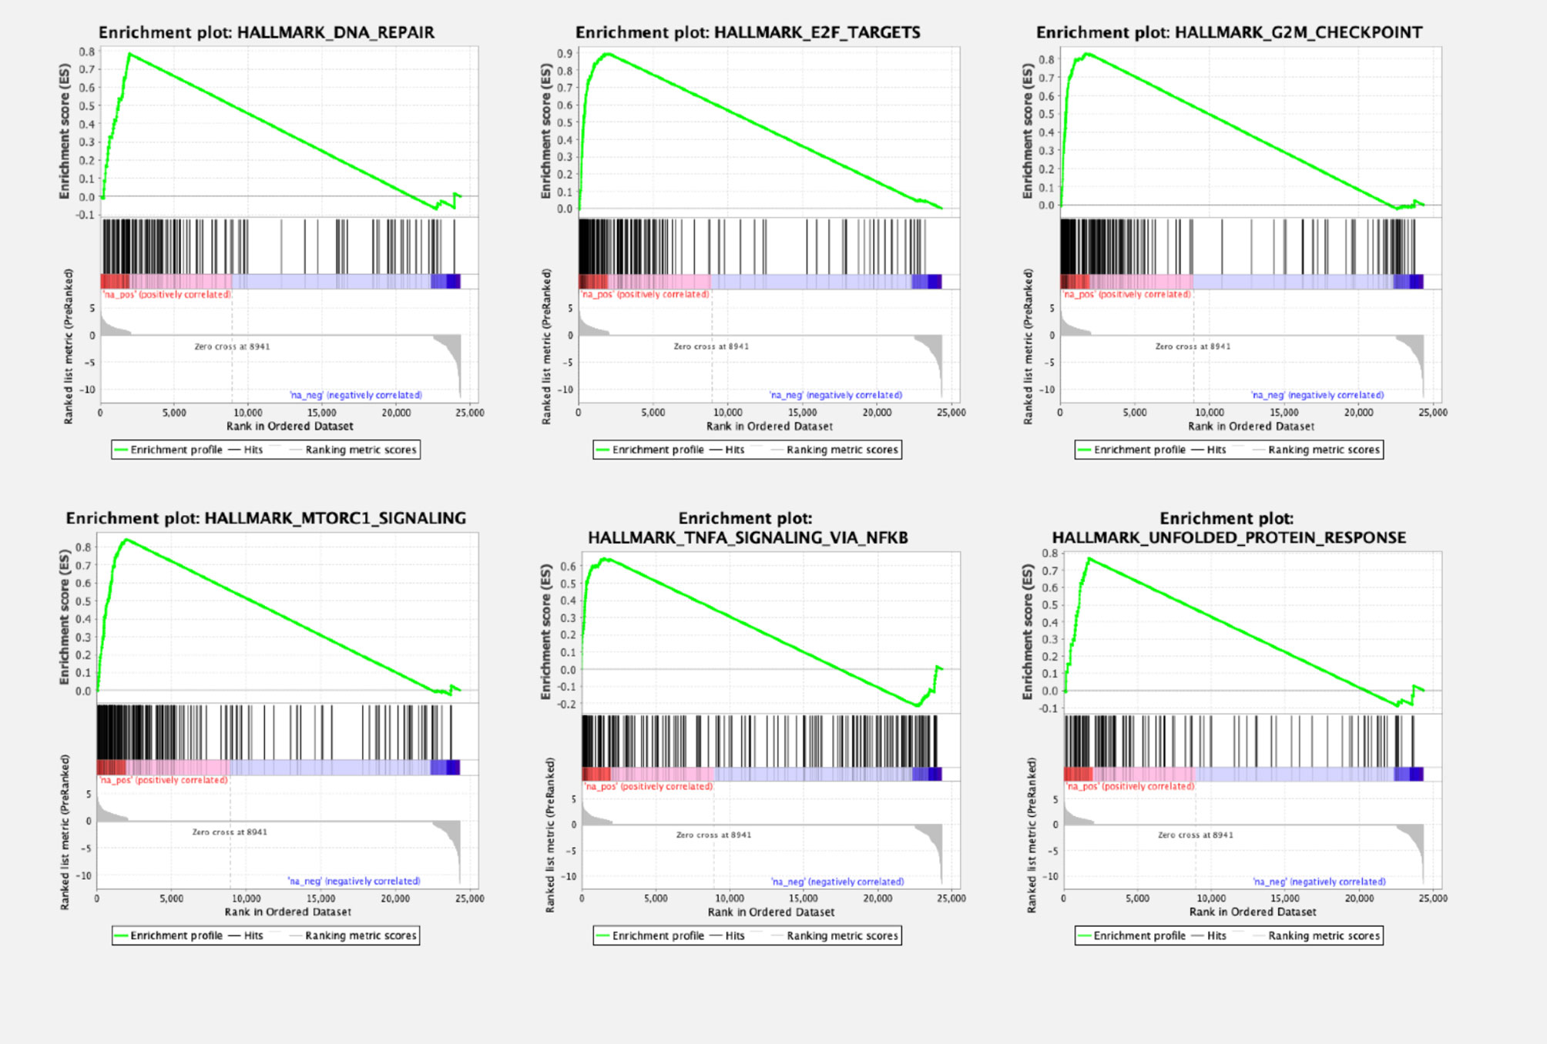Viewport: 1547px width, 1044px height.
Task: Click 'na_neg' negatively correlated label in E2F_TARGETS plot
Action: 836,395
